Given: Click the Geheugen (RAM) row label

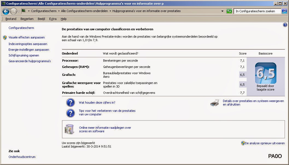Looking at the screenshot, I should (x=75, y=67).
